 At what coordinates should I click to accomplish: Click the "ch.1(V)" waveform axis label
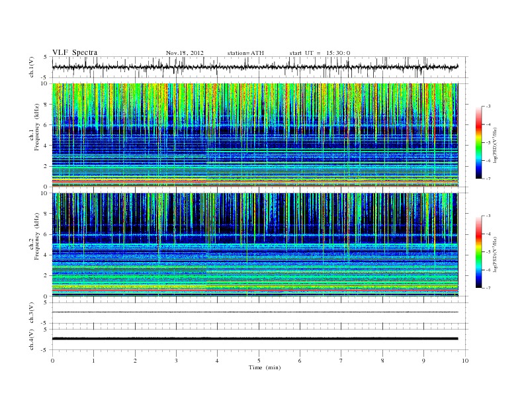tap(31, 67)
